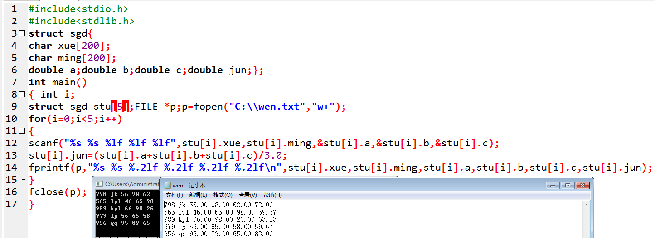The width and height of the screenshot is (655, 238).
Task: Click line number 1 in the editor gutter
Action: pos(14,9)
